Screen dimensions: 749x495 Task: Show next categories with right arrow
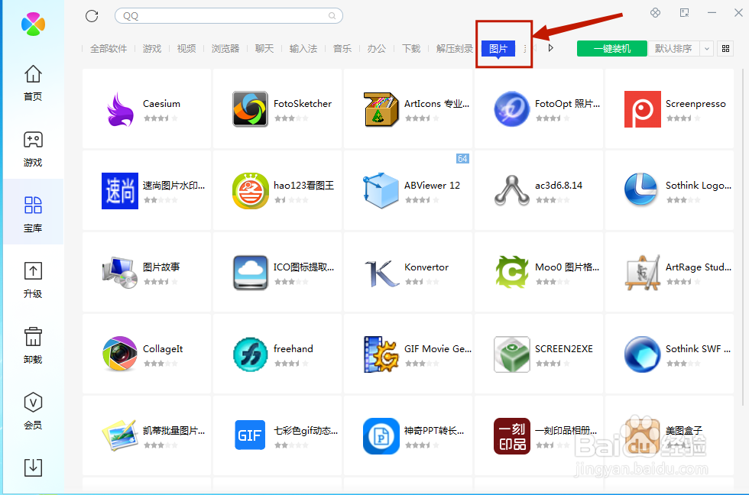tap(551, 48)
